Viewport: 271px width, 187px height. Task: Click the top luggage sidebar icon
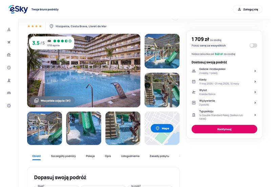[9, 30]
